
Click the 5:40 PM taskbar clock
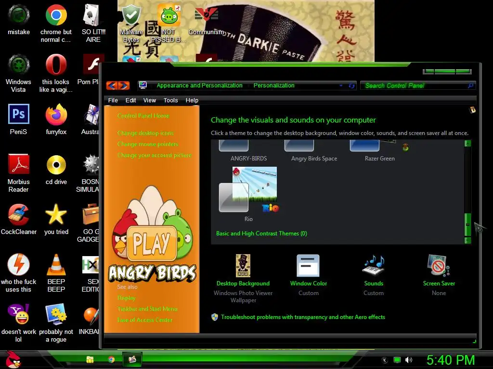tap(451, 360)
